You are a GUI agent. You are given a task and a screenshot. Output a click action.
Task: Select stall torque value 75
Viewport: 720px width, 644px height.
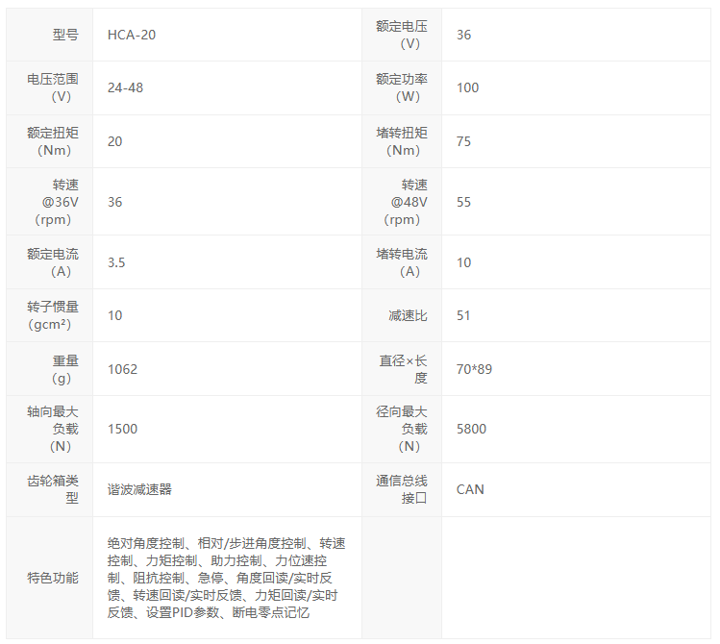pos(463,141)
